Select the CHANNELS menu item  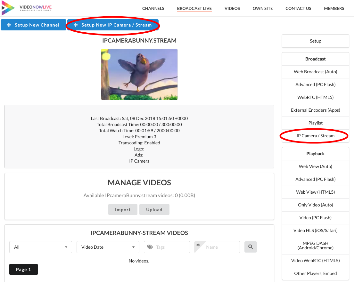(x=153, y=9)
